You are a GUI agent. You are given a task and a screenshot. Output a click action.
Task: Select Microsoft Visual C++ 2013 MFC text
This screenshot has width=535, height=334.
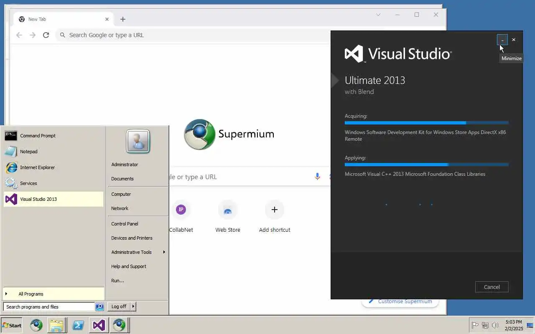coord(415,174)
